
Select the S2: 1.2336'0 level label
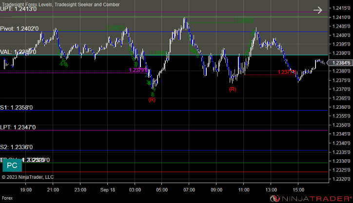tap(17, 147)
